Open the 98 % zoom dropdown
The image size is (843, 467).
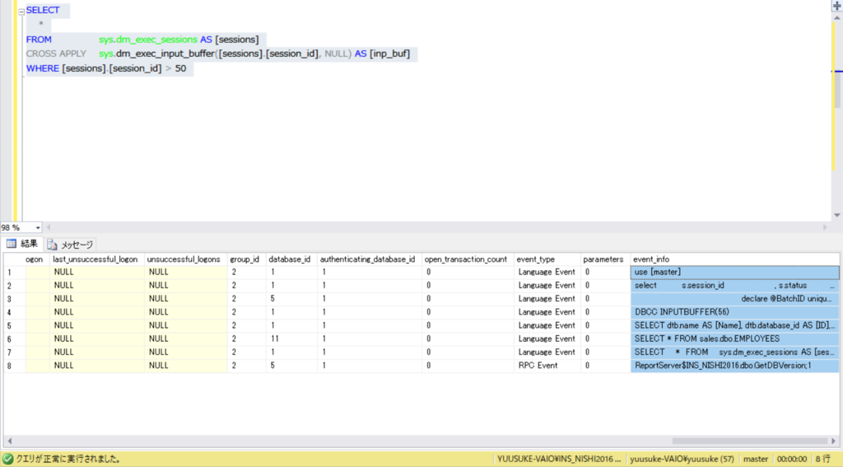37,227
